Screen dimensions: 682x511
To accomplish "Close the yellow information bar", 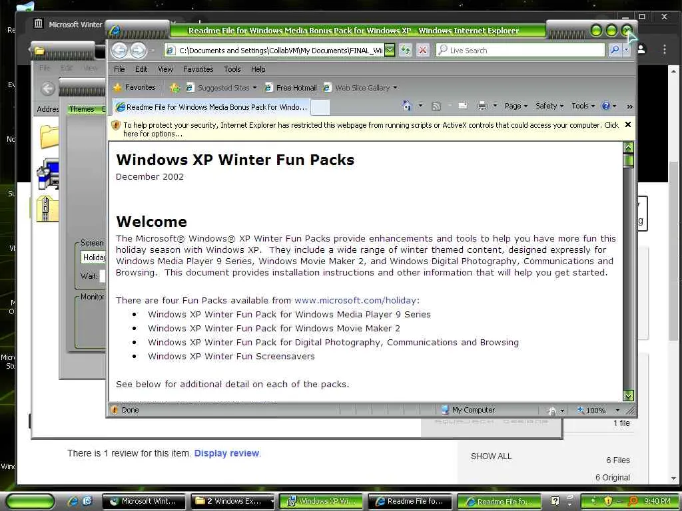I will (628, 124).
